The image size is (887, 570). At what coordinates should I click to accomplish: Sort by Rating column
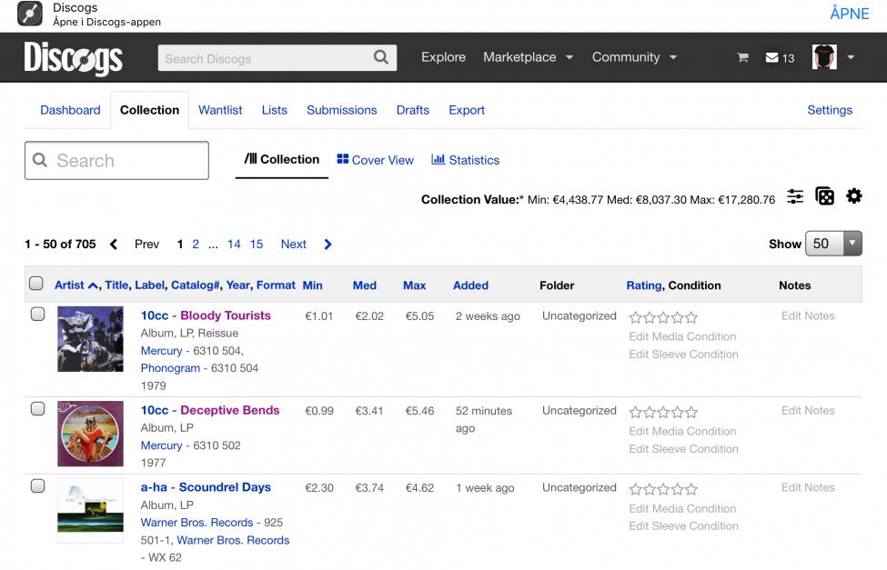(644, 285)
